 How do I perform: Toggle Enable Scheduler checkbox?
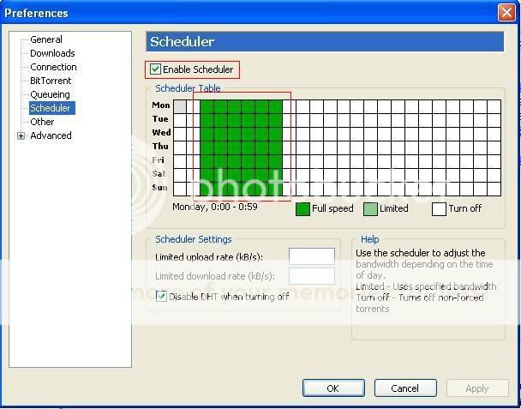pyautogui.click(x=155, y=69)
